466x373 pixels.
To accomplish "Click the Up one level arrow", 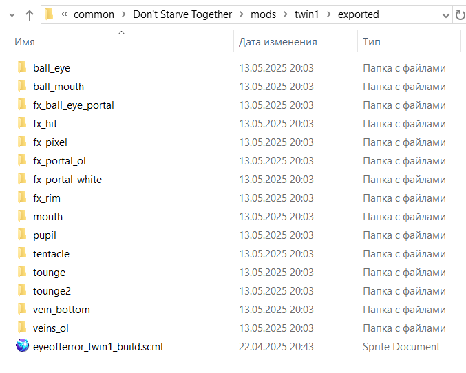I will tap(30, 14).
